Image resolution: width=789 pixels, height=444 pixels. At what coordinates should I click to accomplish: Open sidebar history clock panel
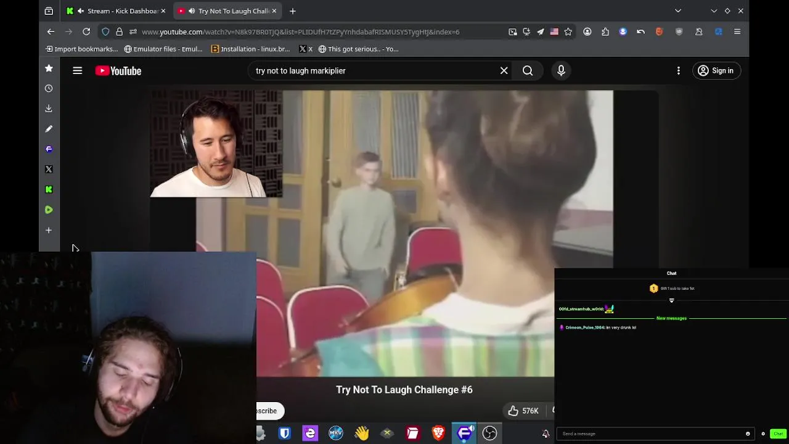coord(49,88)
